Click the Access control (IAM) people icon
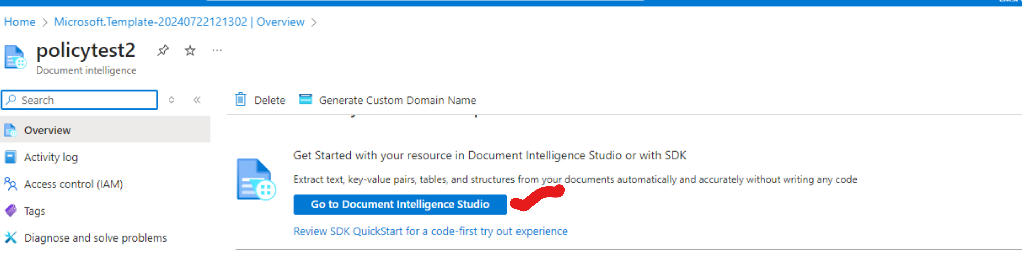 11,184
